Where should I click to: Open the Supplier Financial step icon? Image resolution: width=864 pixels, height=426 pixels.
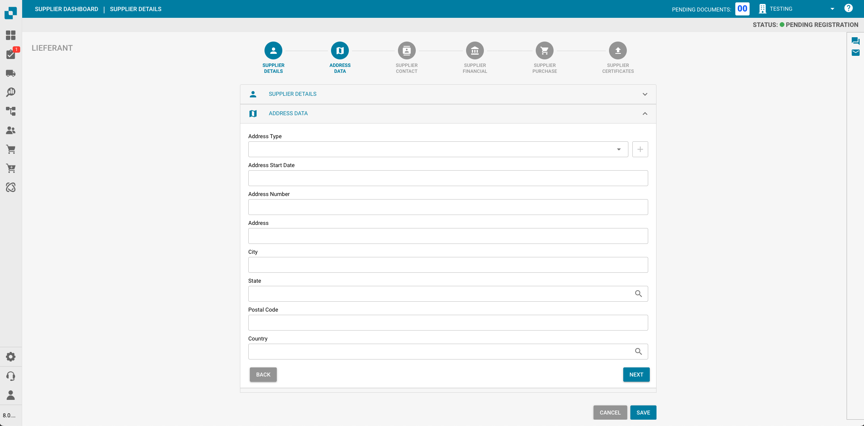[x=475, y=51]
